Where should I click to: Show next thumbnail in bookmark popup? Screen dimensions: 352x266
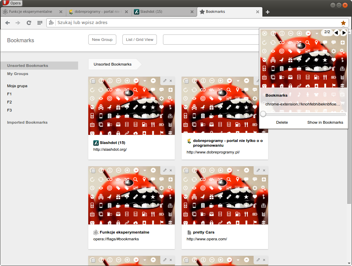coord(344,33)
